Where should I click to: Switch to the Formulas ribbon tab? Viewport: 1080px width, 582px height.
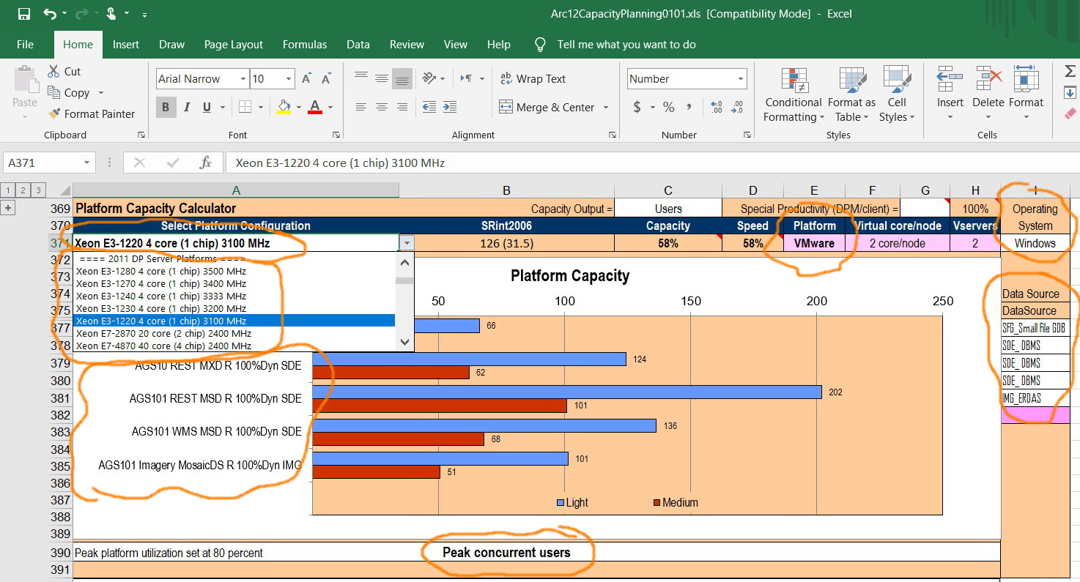(305, 45)
